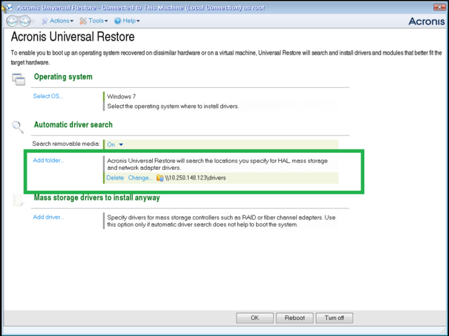Image resolution: width=449 pixels, height=336 pixels.
Task: Go forward with the right navigation arrow
Action: click(25, 21)
